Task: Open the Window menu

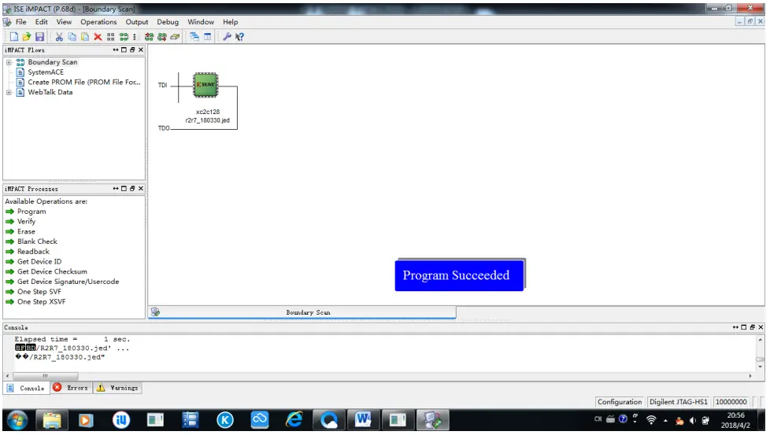Action: [x=201, y=22]
